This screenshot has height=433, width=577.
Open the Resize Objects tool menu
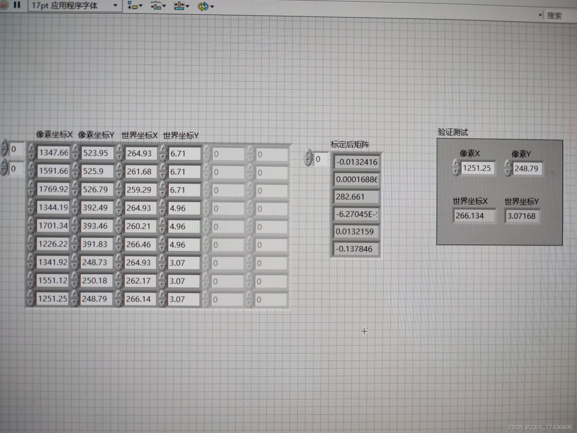point(181,6)
